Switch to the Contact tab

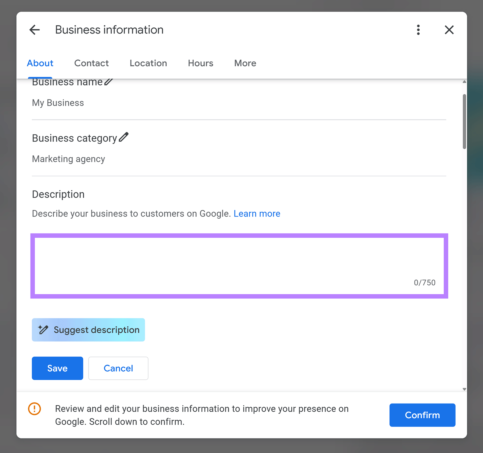[91, 63]
